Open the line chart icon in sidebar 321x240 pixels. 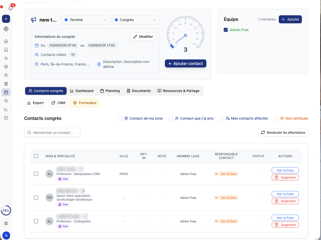[x=6, y=109]
